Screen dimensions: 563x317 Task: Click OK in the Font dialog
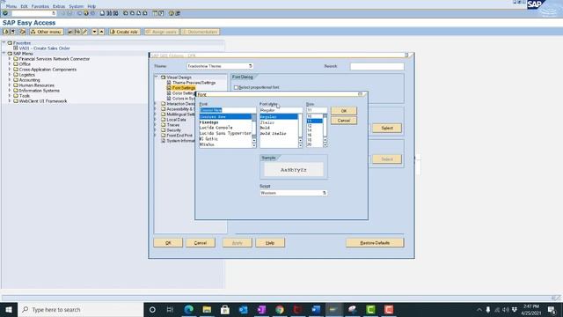tap(344, 111)
